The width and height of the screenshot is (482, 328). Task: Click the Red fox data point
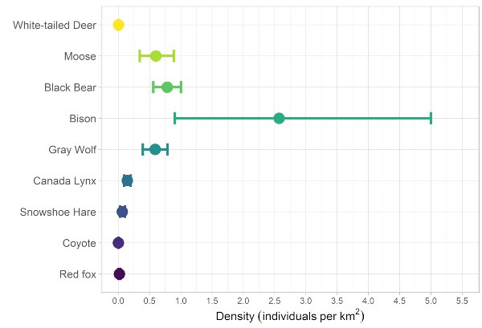(120, 273)
